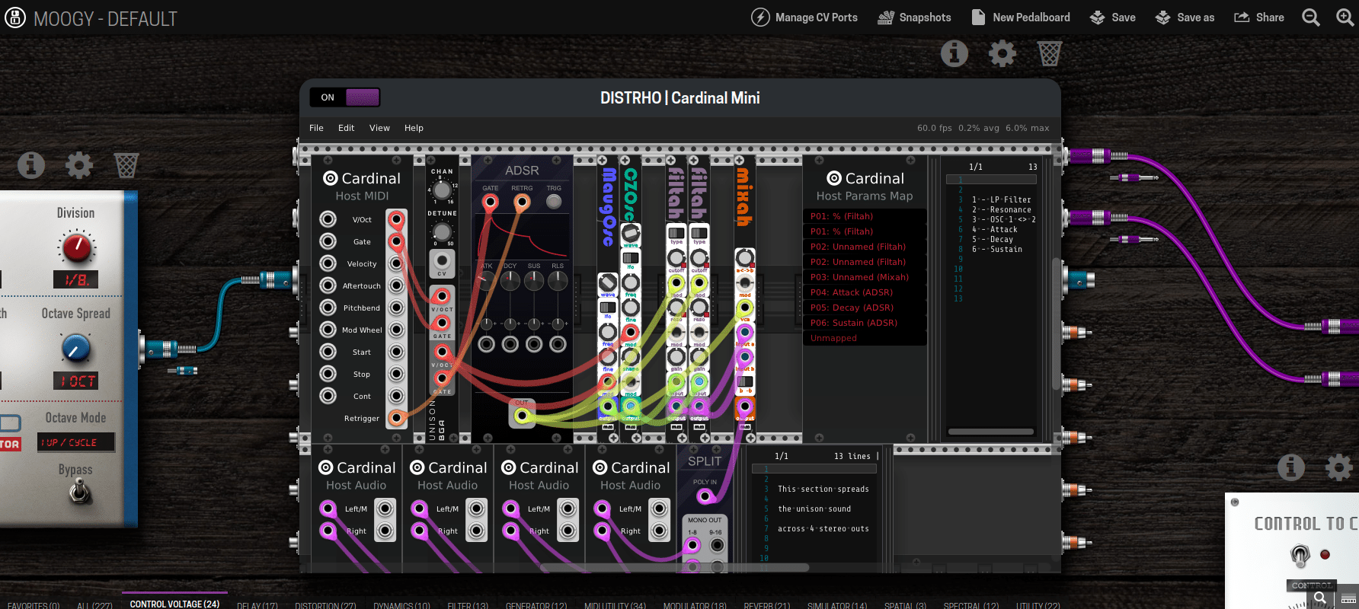
Task: Open the View menu in Cardinal
Action: 379,128
